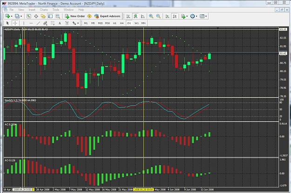The height and width of the screenshot is (193, 291).
Task: Click the NZDJPY,Daily chart title label
Action: tap(12, 29)
